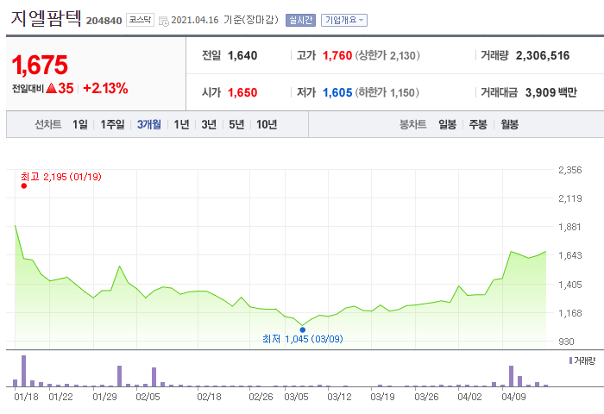Click the 2021.04.16 기준(장마감) date text
604x414 pixels.
click(224, 20)
